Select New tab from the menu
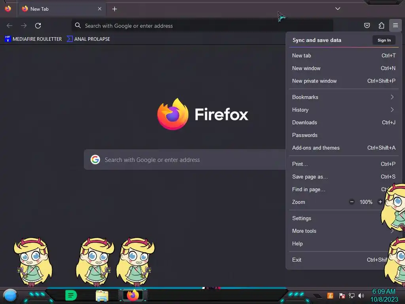The height and width of the screenshot is (304, 405). 344,55
